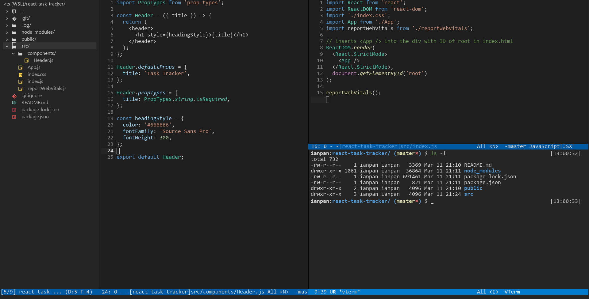Click 'total 732' in the terminal output
This screenshot has height=299, width=589.
tap(324, 159)
